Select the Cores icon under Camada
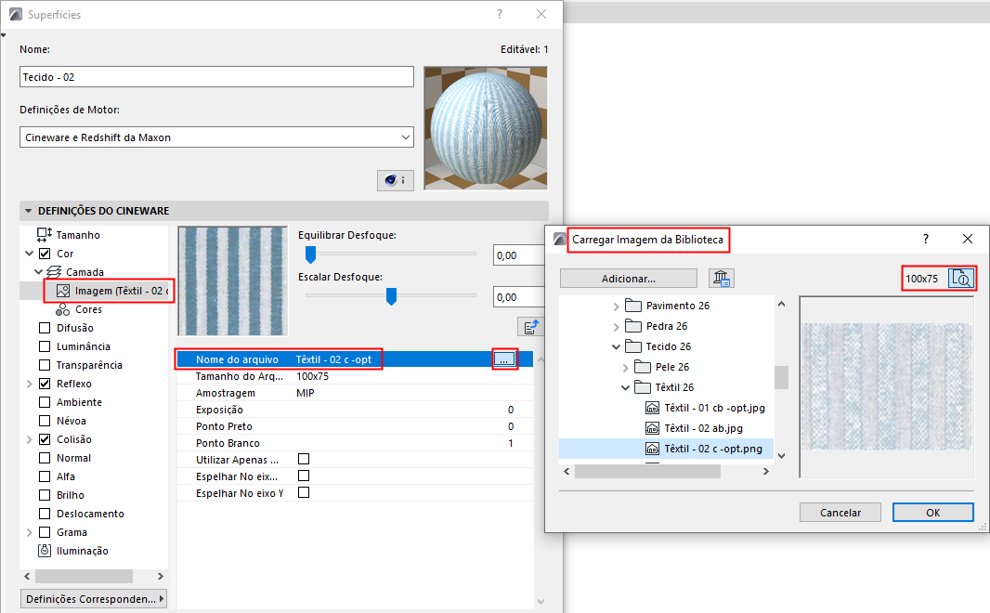Image resolution: width=990 pixels, height=613 pixels. 62,309
